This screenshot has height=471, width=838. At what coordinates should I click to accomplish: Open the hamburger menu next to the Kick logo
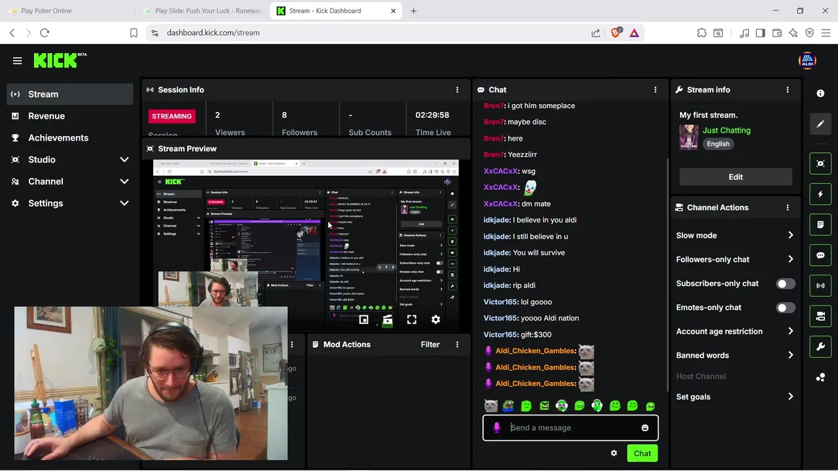click(x=18, y=61)
